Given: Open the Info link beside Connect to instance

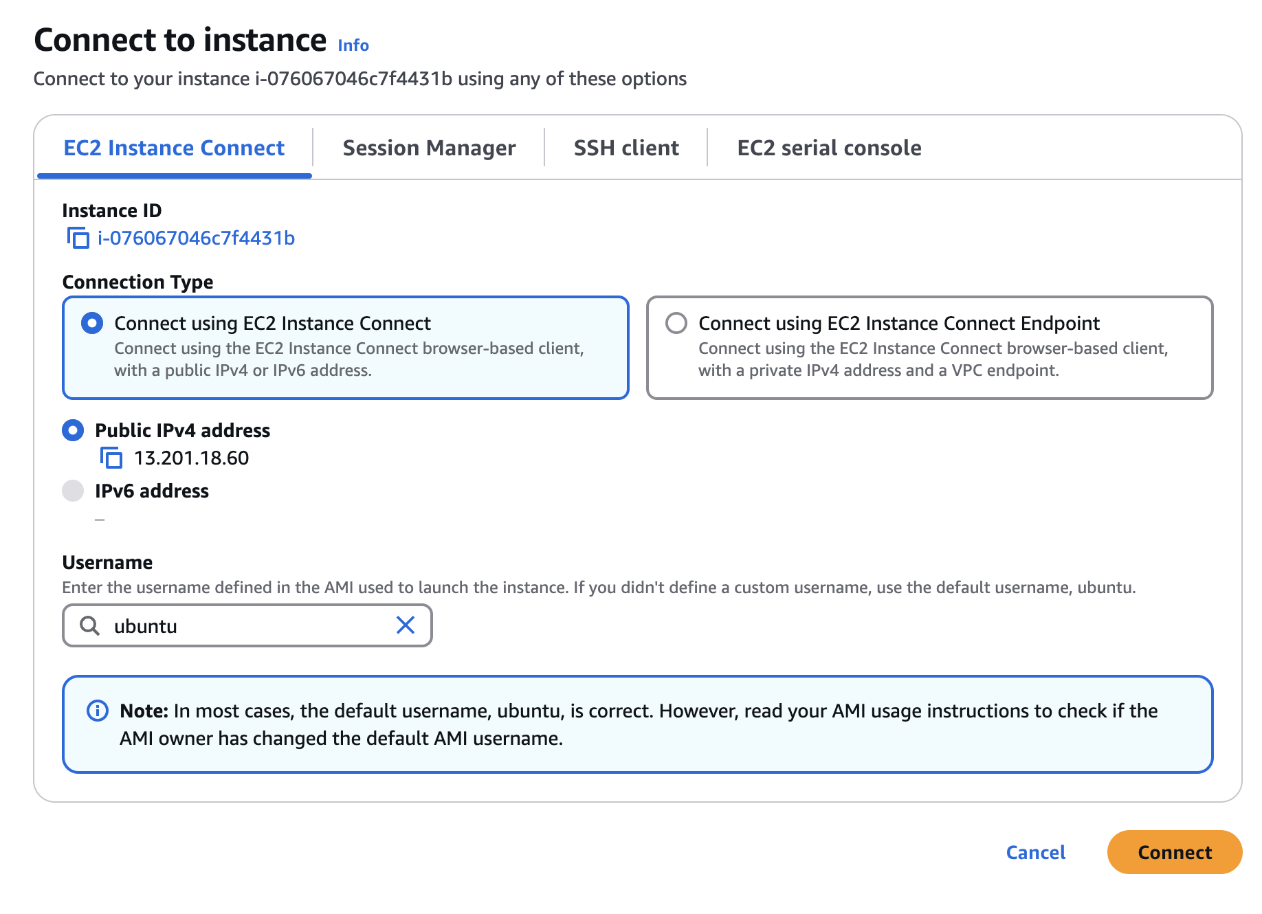Looking at the screenshot, I should (x=353, y=45).
